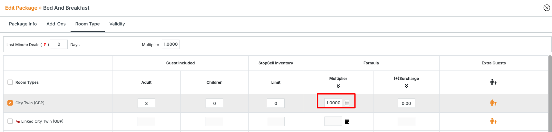Check the Linked City Twin (GBP) checkbox

pyautogui.click(x=10, y=121)
